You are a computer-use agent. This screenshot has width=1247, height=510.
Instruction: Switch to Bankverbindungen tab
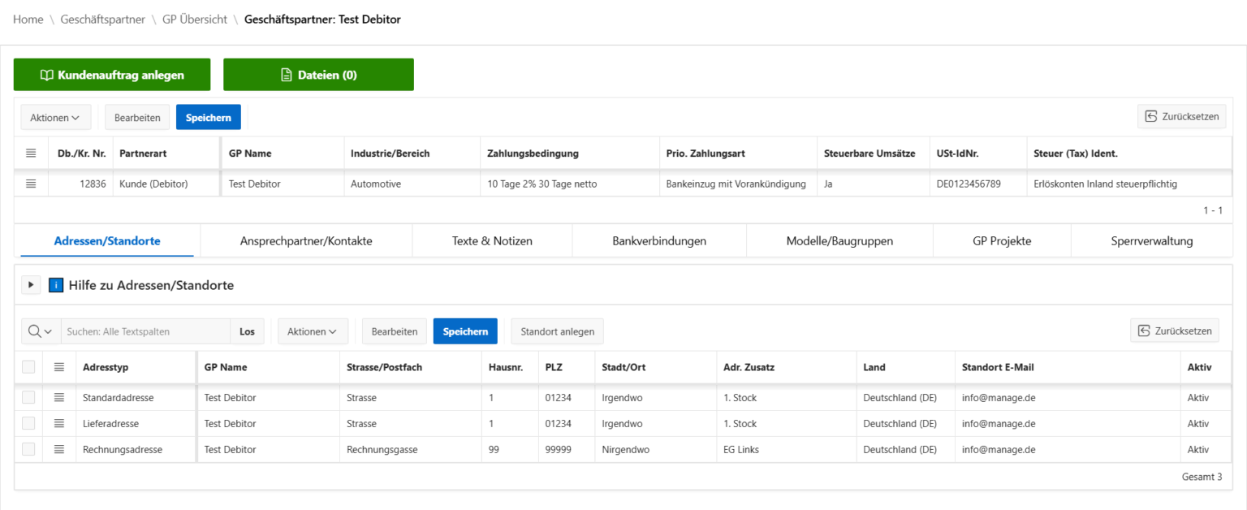658,241
